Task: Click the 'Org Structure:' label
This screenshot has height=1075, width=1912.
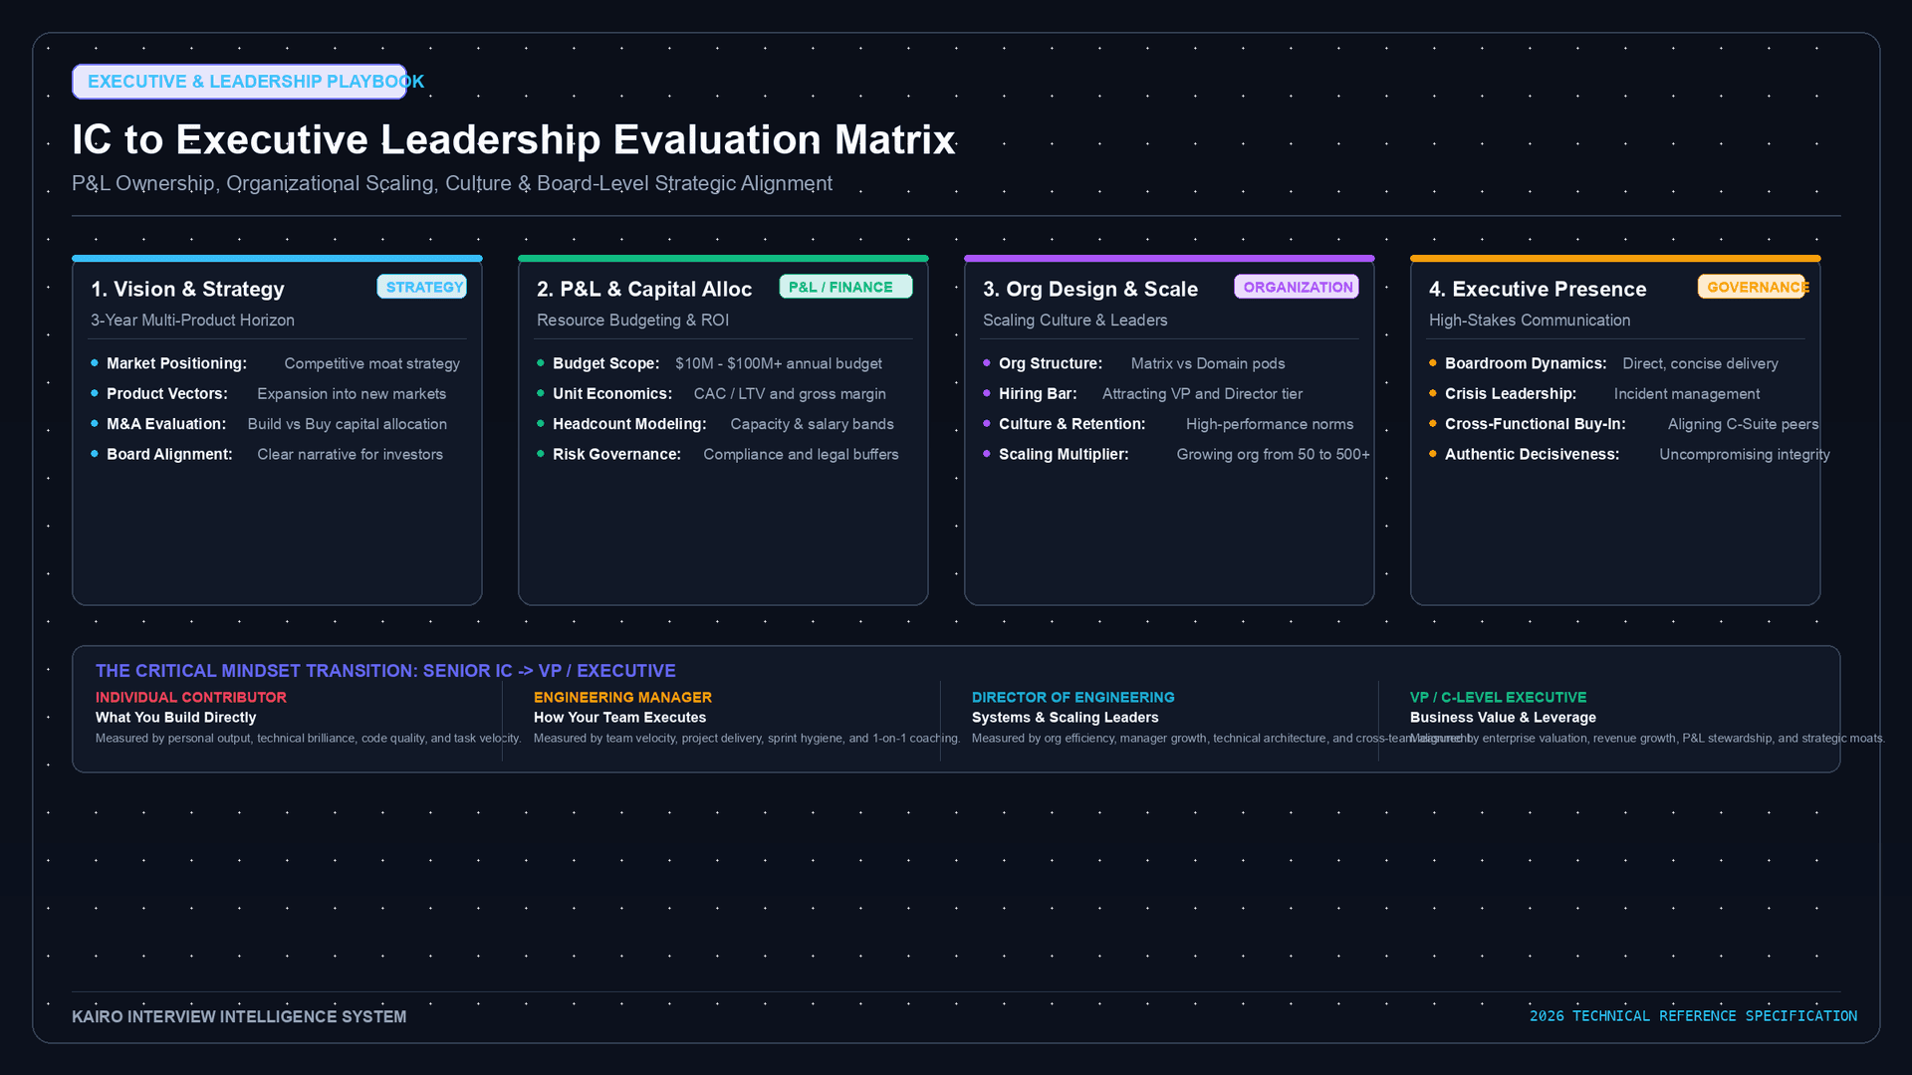Action: pyautogui.click(x=1051, y=364)
